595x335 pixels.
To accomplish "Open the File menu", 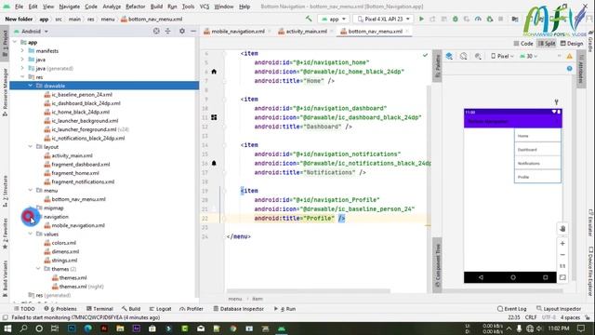I will click(19, 7).
